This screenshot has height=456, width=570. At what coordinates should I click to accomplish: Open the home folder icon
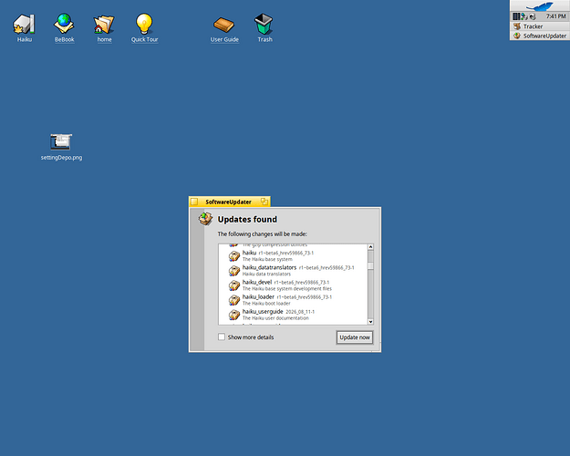(104, 25)
